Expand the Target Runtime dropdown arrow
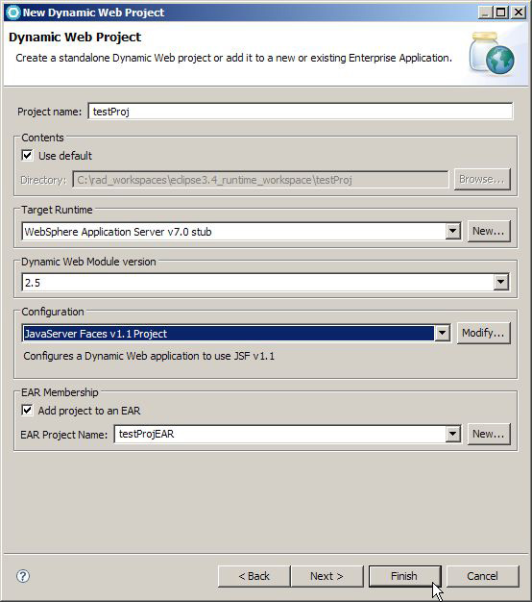The height and width of the screenshot is (602, 532). 452,231
